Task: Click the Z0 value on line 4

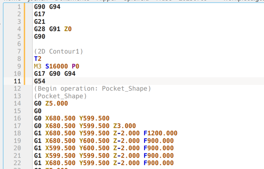Action: (68, 29)
